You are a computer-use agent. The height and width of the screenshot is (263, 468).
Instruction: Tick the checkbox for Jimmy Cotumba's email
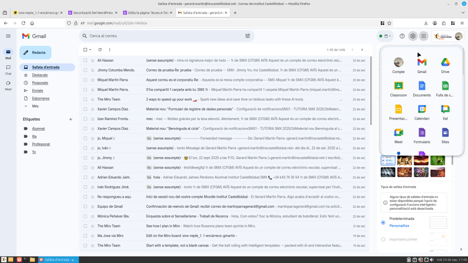[x=85, y=70]
